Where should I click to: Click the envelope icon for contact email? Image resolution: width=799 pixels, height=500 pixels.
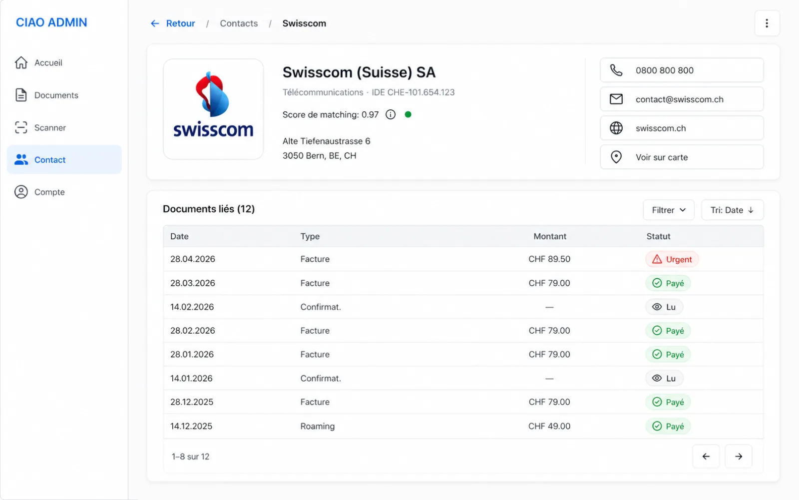pyautogui.click(x=616, y=99)
